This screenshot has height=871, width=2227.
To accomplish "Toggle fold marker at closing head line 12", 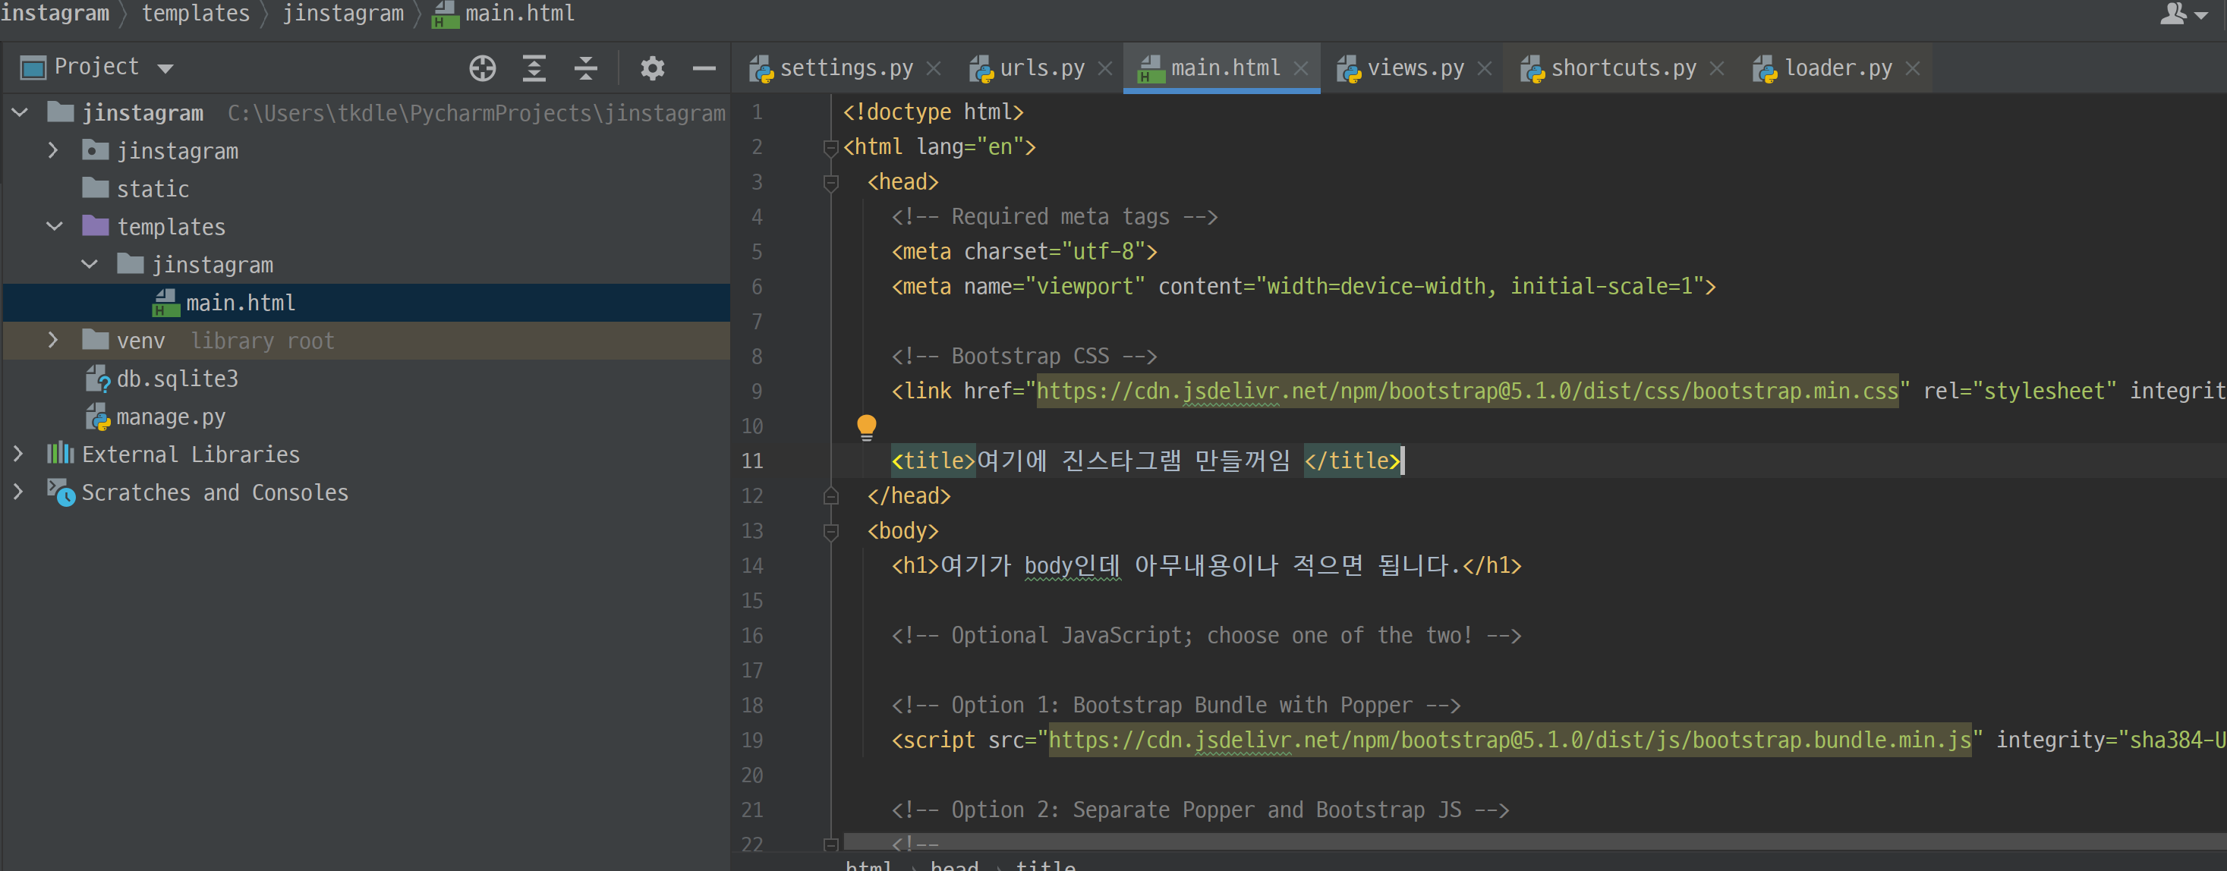I will (x=831, y=496).
